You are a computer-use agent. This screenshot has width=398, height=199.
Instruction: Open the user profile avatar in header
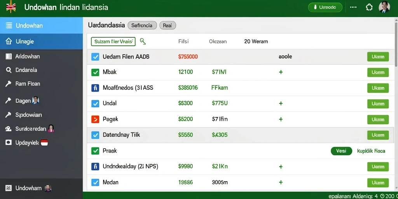click(x=384, y=7)
